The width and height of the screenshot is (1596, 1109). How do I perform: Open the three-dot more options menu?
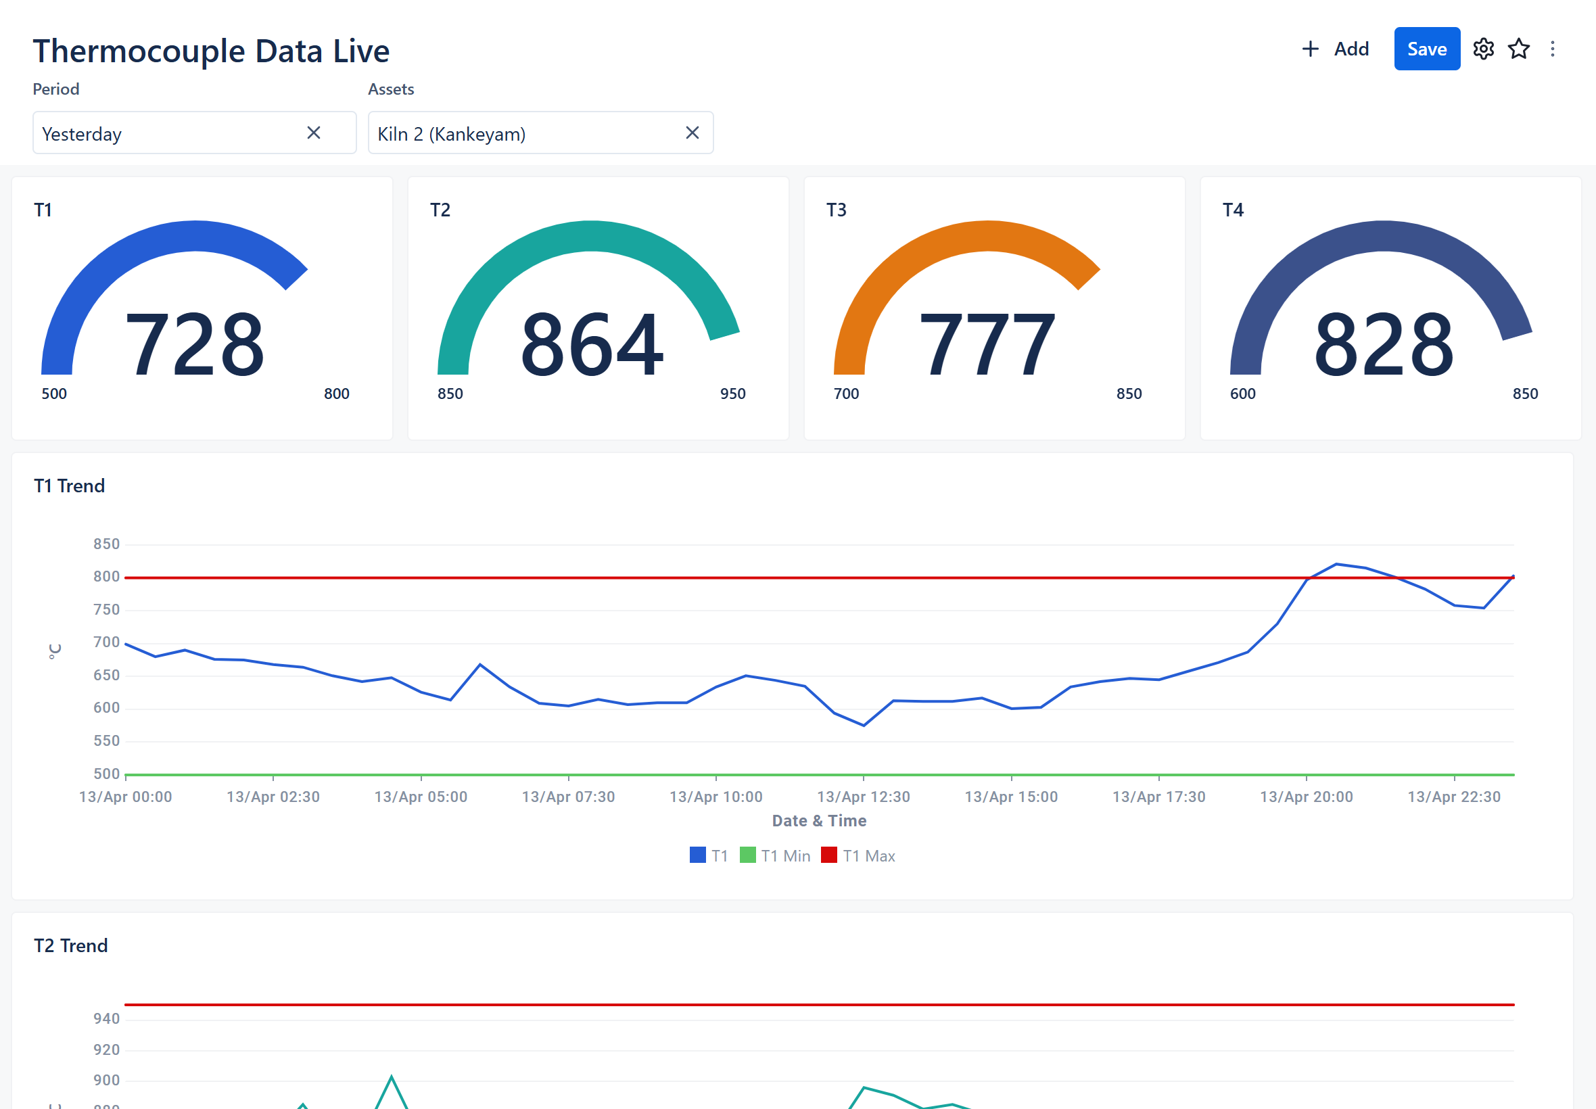click(x=1552, y=49)
